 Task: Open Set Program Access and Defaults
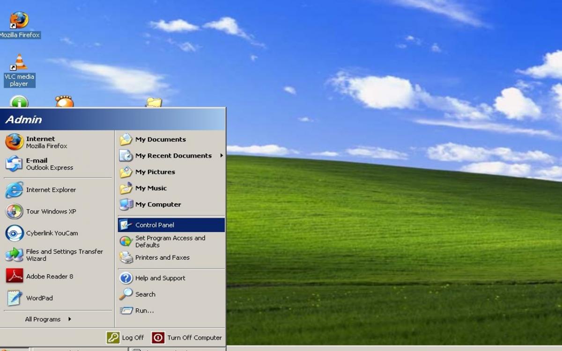coord(171,241)
